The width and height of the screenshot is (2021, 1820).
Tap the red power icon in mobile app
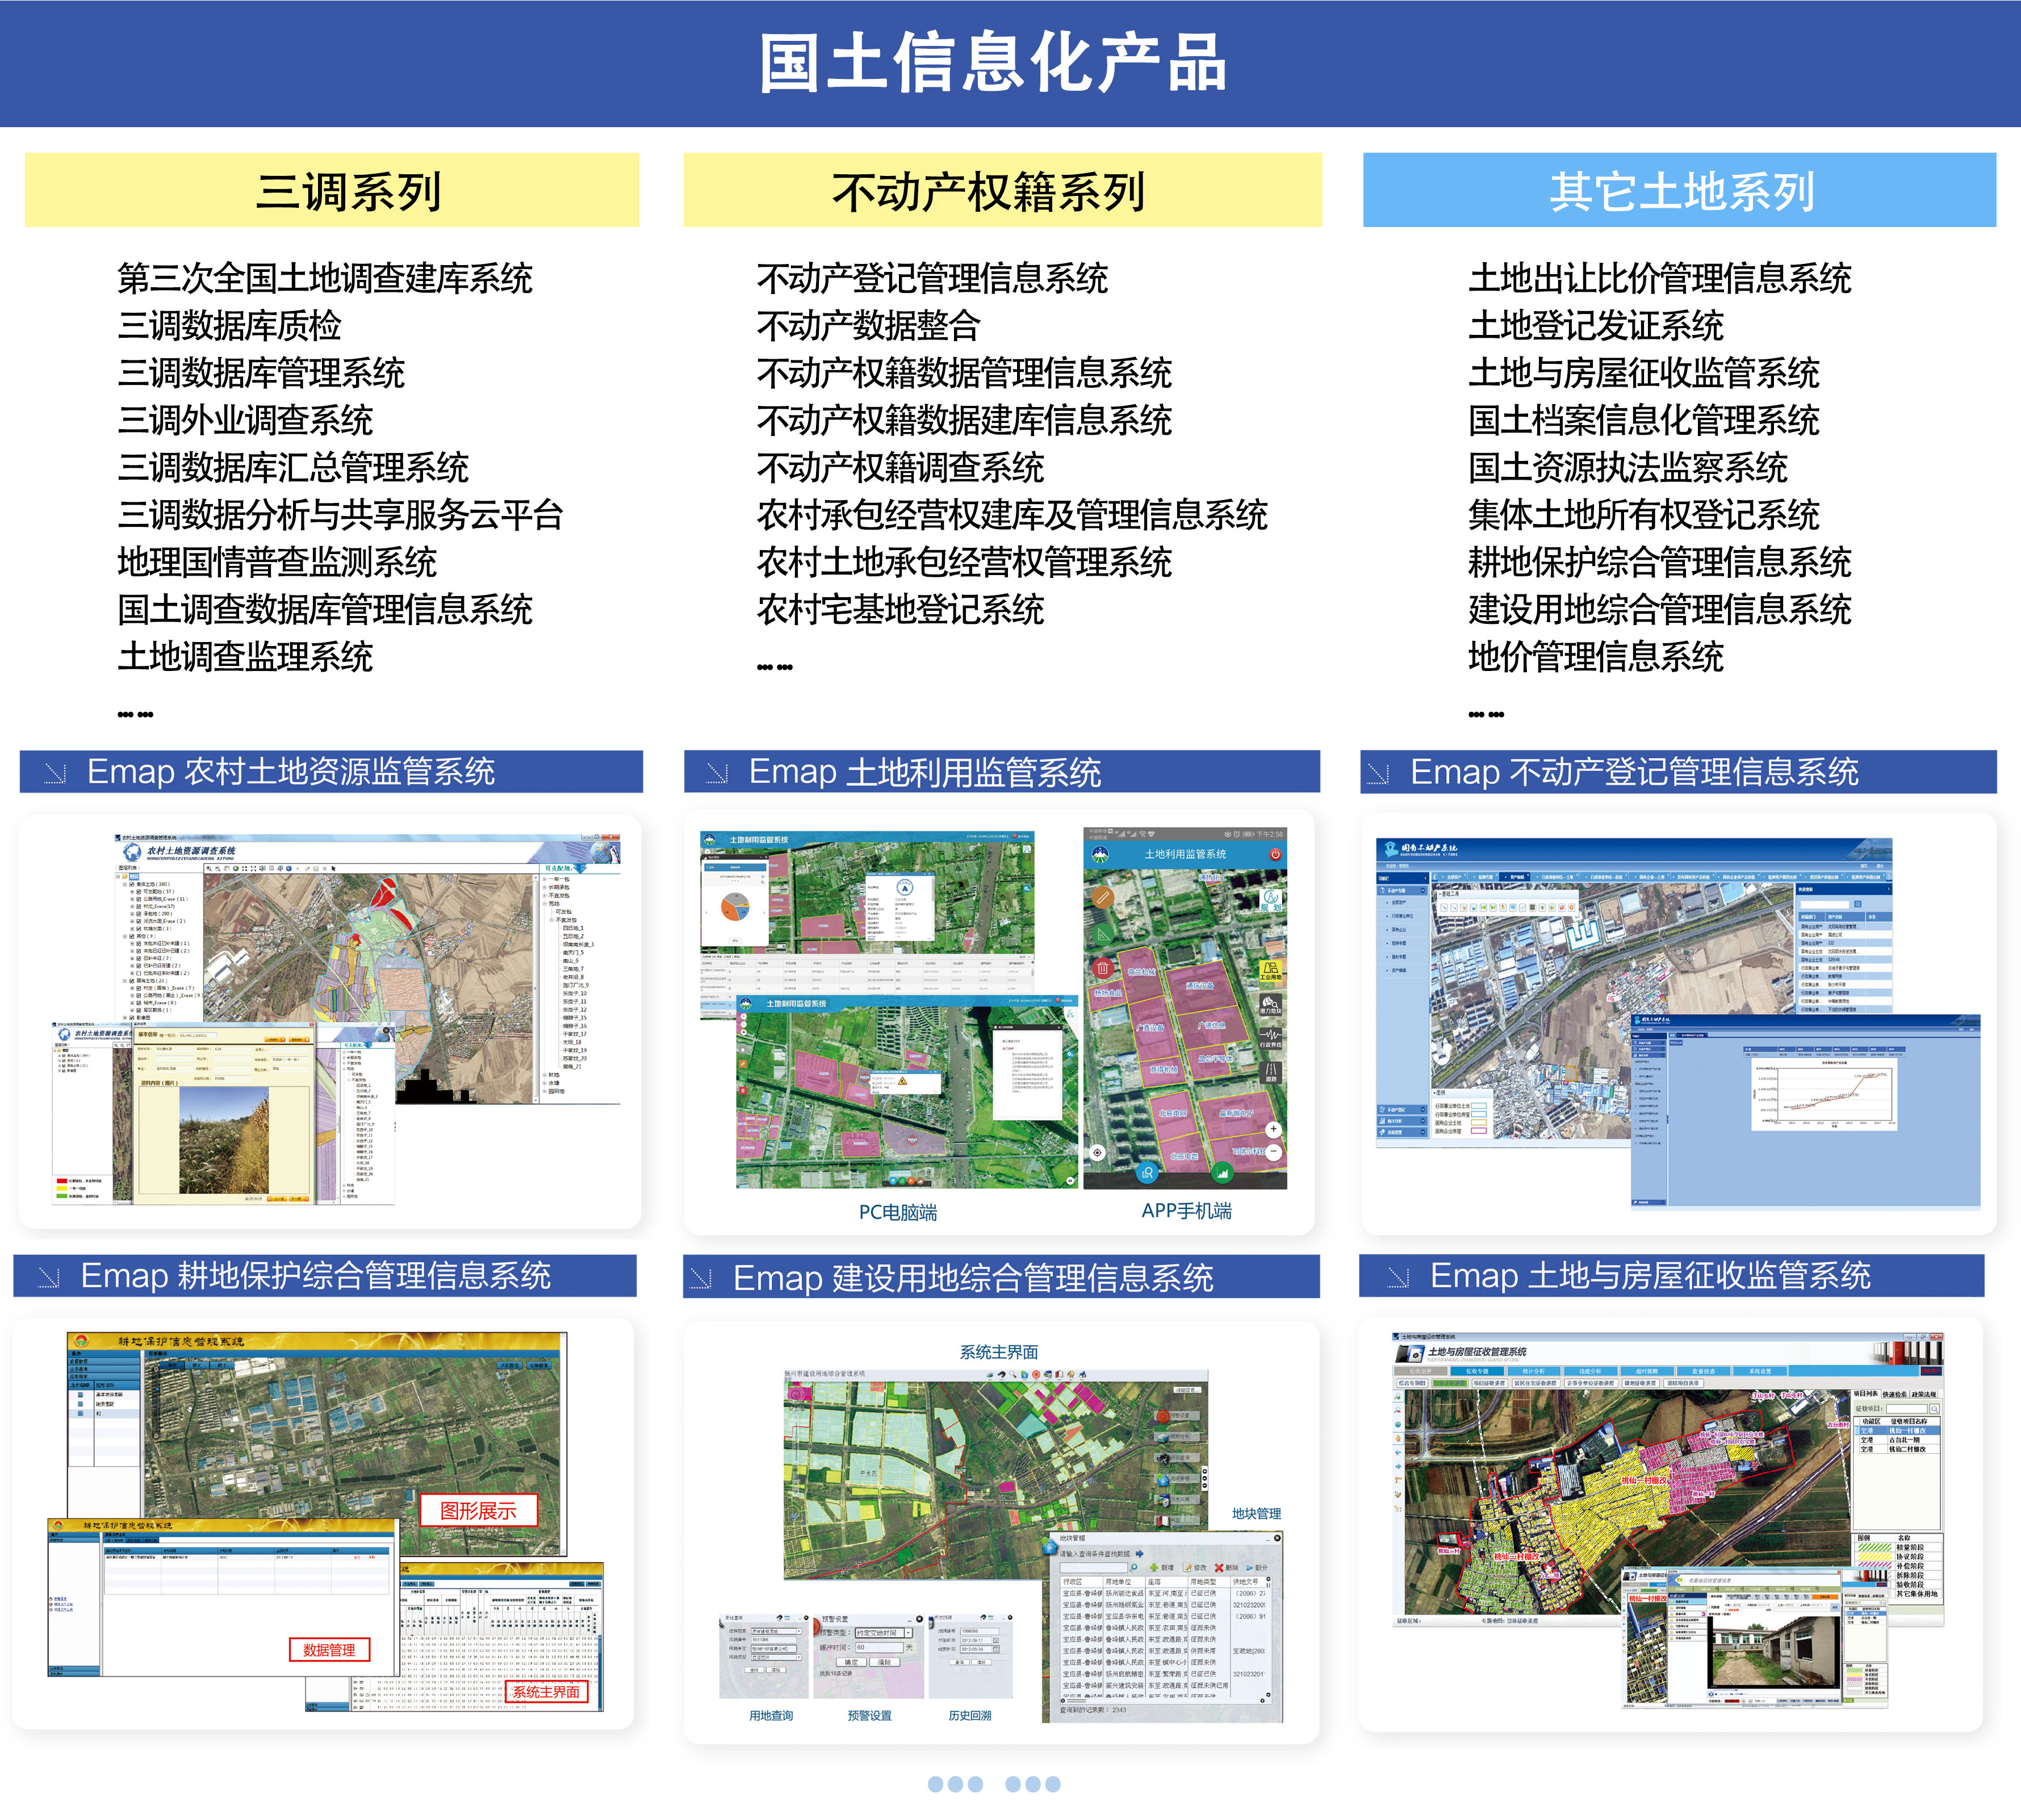(1275, 855)
